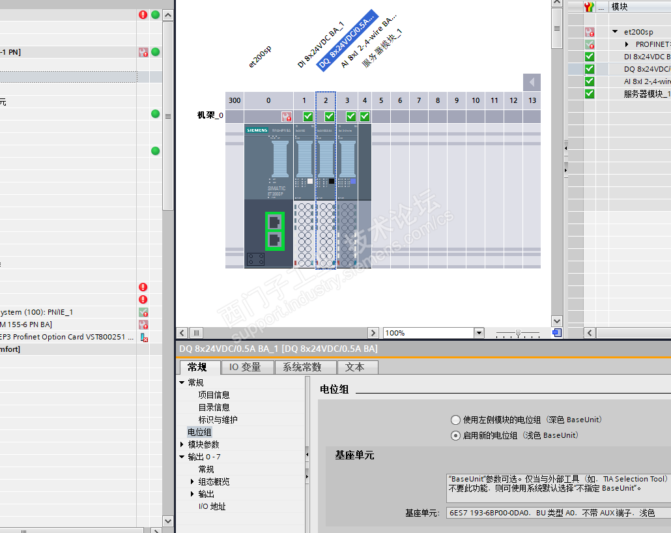This screenshot has width=671, height=533.
Task: Click the zoom slider handle in the device view
Action: [x=518, y=333]
